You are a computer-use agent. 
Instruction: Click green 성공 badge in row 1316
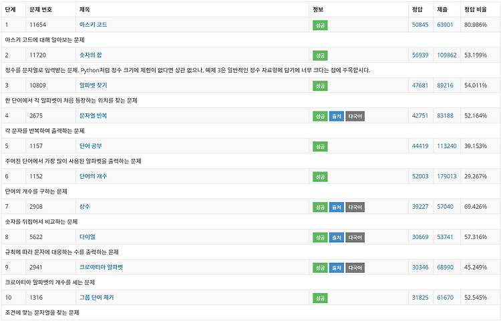[320, 298]
